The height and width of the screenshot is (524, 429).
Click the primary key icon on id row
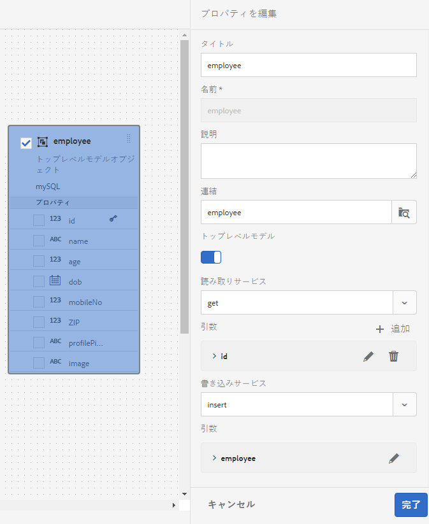click(113, 218)
